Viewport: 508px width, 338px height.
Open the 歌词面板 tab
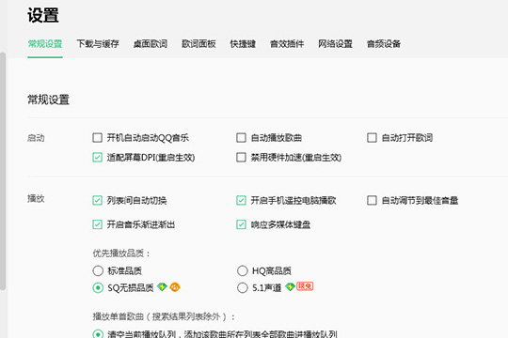[198, 44]
